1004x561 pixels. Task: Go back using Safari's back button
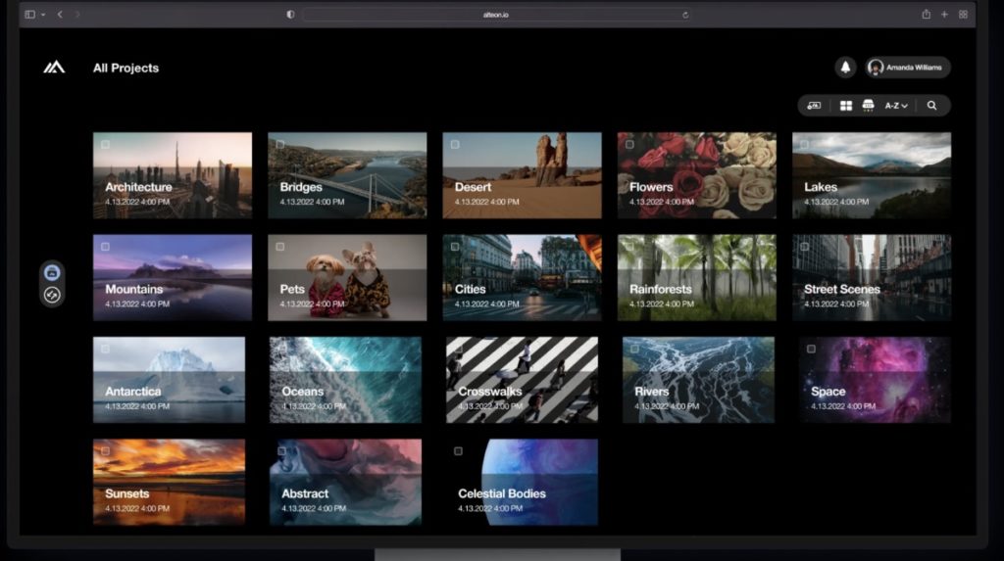(60, 15)
